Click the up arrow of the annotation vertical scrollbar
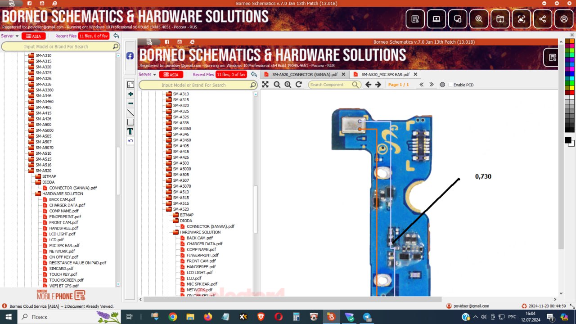This screenshot has height=324, width=576. (561, 41)
